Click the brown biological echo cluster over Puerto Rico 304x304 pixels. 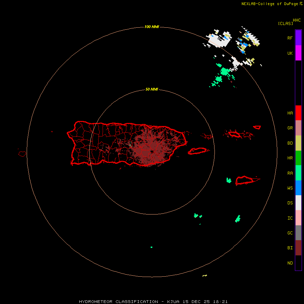click(153, 147)
